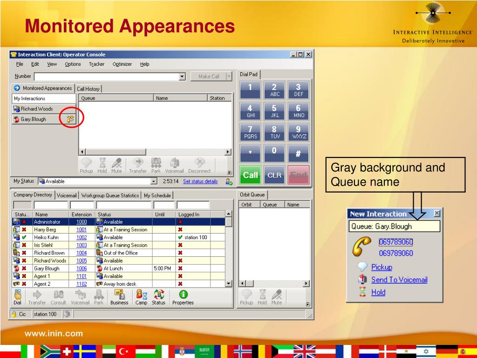The width and height of the screenshot is (477, 358).
Task: Click the Pickup link in New Interaction popup
Action: pos(382,267)
